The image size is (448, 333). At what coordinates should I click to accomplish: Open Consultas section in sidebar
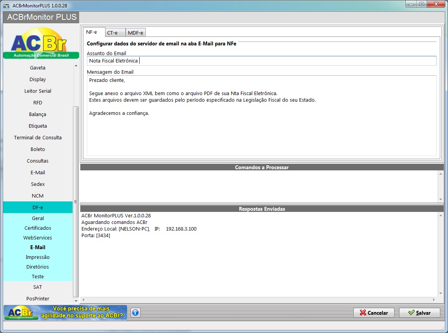tap(38, 161)
